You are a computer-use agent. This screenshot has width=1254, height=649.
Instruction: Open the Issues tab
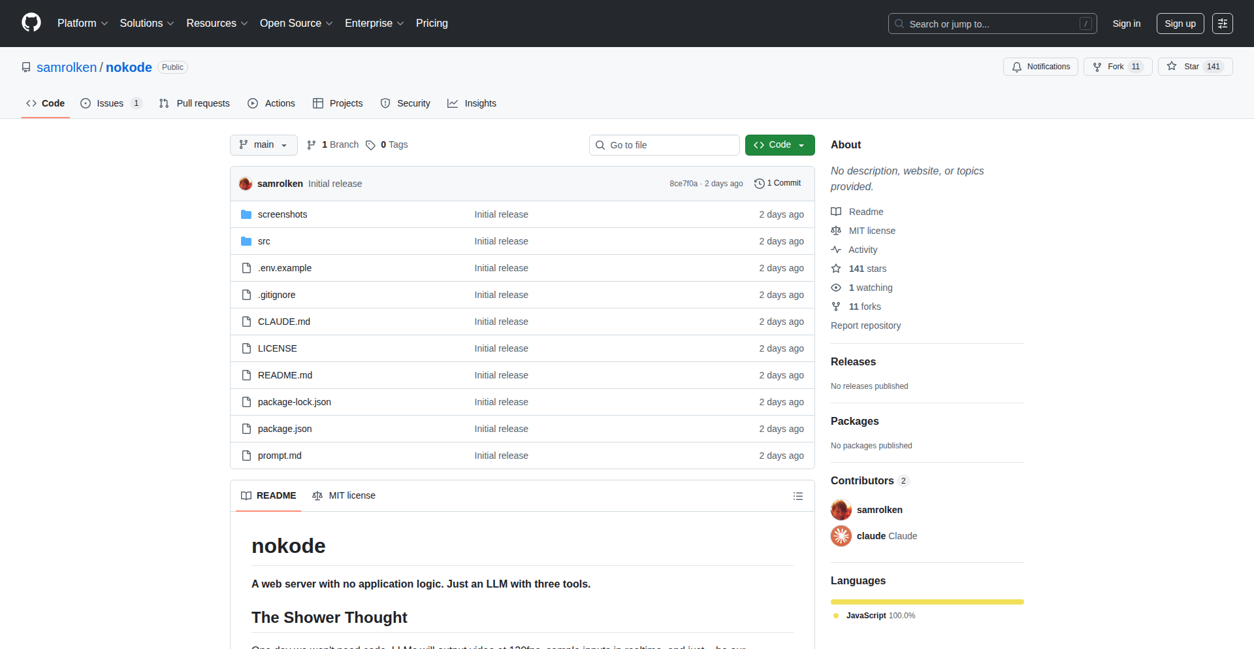[x=111, y=103]
